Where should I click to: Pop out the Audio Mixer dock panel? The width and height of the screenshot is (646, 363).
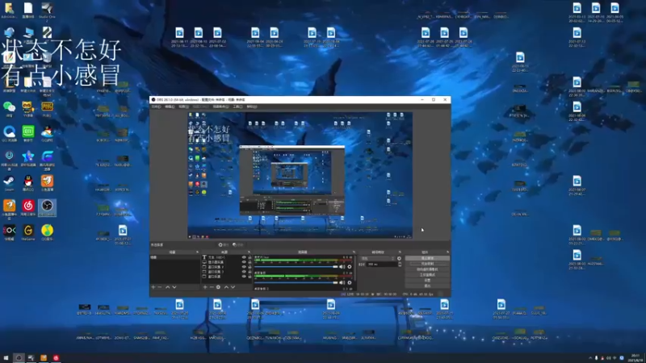354,252
